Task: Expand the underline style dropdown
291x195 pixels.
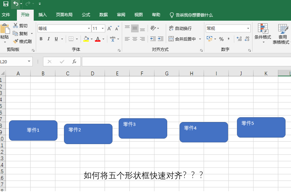Action: tap(62, 39)
